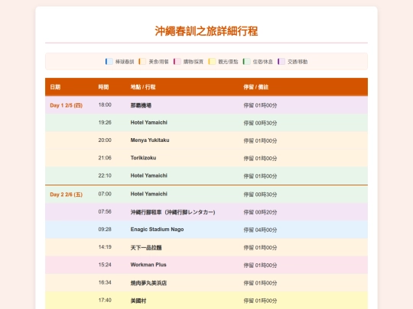Click the 18:00 time cell
Image resolution: width=413 pixels, height=309 pixels.
coord(105,105)
